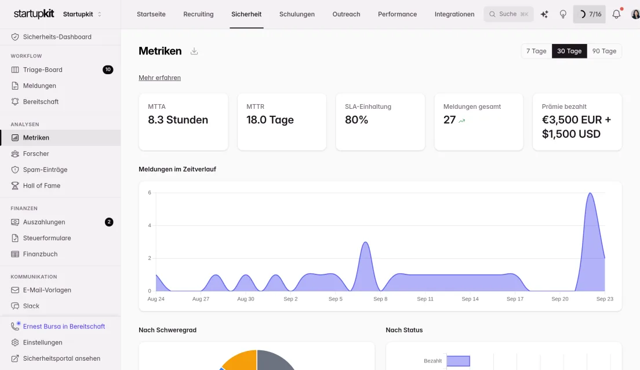Select the 7 Tage time range
The height and width of the screenshot is (370, 640).
pos(536,51)
